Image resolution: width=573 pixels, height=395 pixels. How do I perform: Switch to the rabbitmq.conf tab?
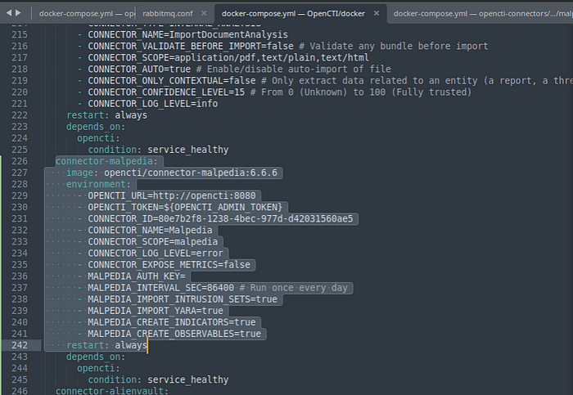tap(168, 14)
